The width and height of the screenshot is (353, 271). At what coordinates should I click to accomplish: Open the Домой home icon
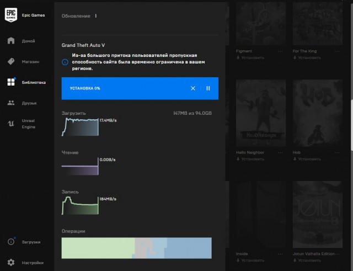[11, 40]
